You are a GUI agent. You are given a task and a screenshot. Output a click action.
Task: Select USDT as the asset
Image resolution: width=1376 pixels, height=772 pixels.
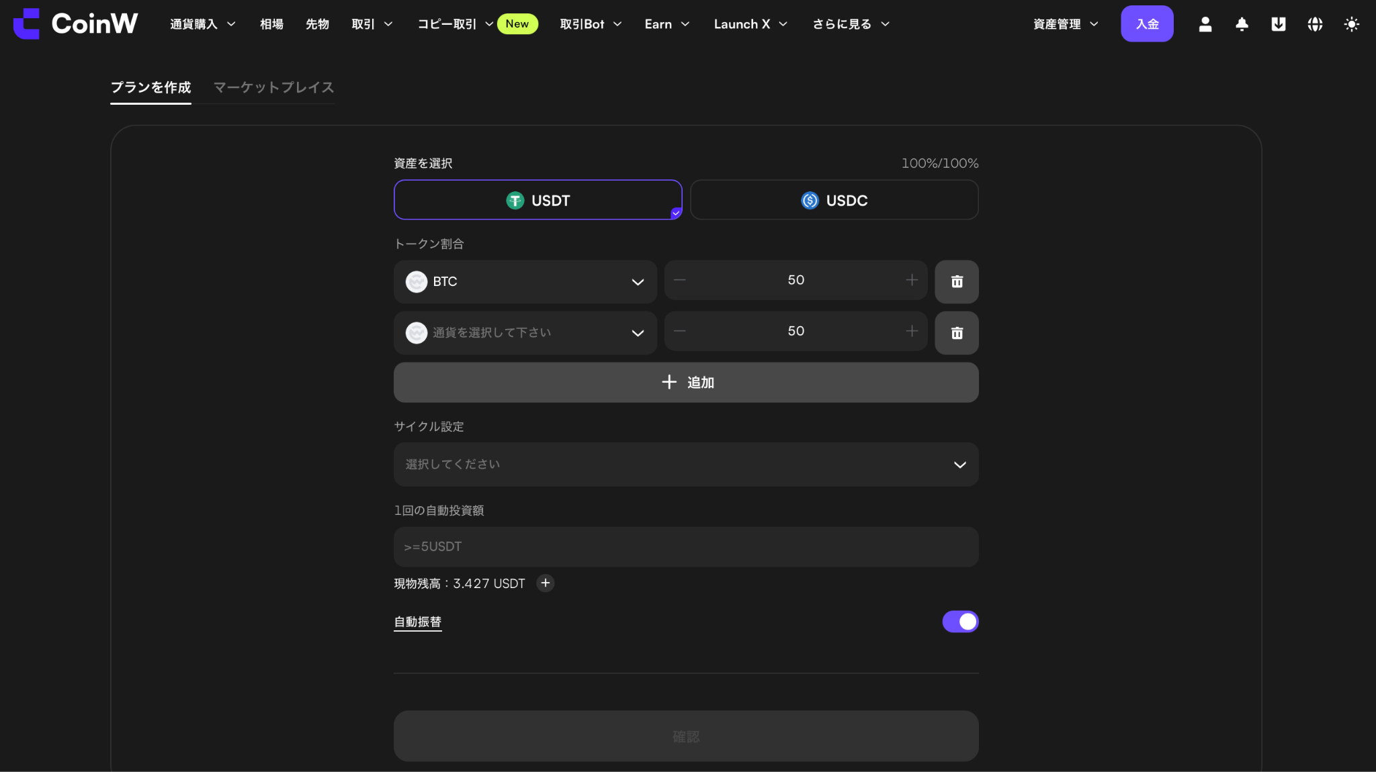[537, 199]
